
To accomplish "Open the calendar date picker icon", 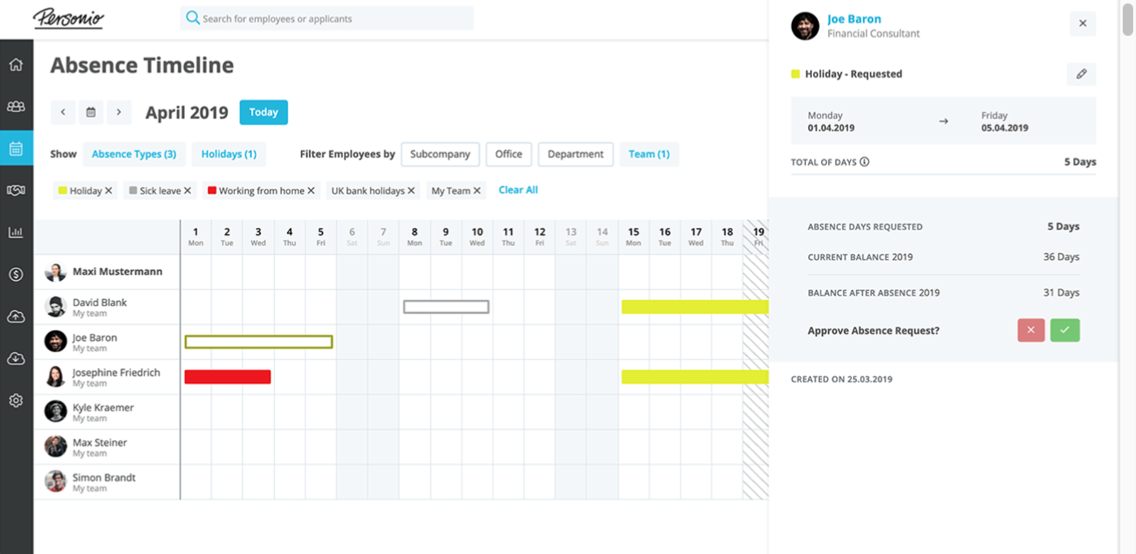I will [91, 113].
